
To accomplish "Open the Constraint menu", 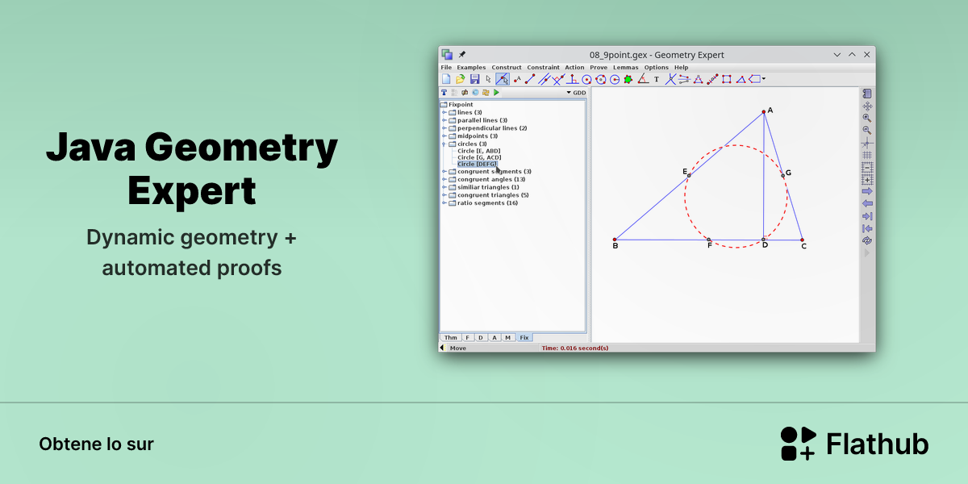I will 543,67.
